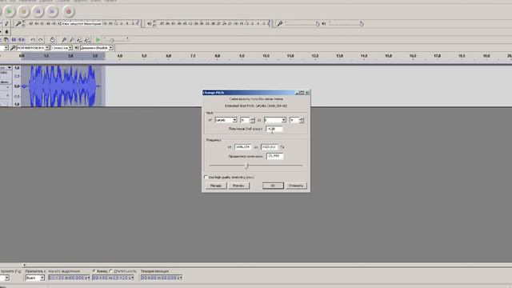Adjust the playback volume slider

pyautogui.click(x=346, y=23)
